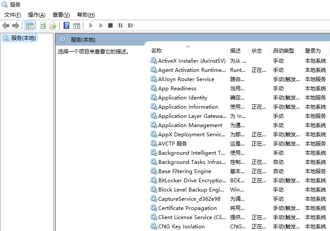
Task: Click gear icon of AVCTP 服务
Action: [154, 144]
